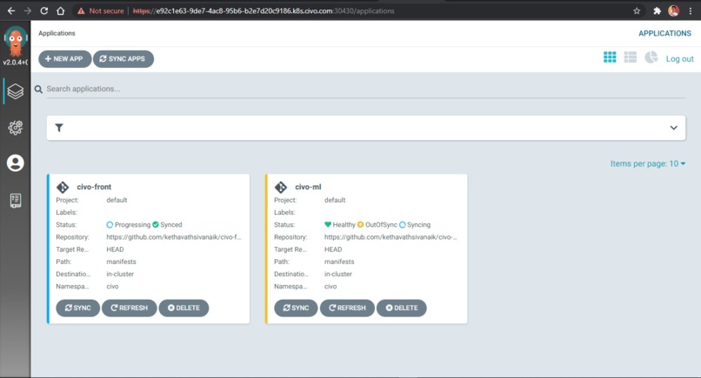701x378 pixels.
Task: Bookmark this page with star
Action: (637, 10)
